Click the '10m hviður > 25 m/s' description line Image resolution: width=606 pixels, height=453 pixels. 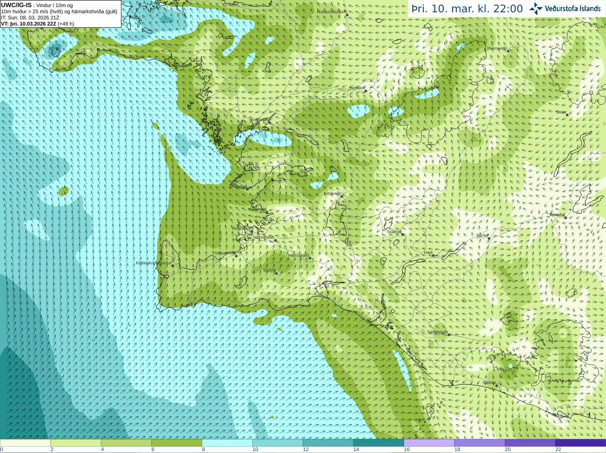pyautogui.click(x=59, y=11)
